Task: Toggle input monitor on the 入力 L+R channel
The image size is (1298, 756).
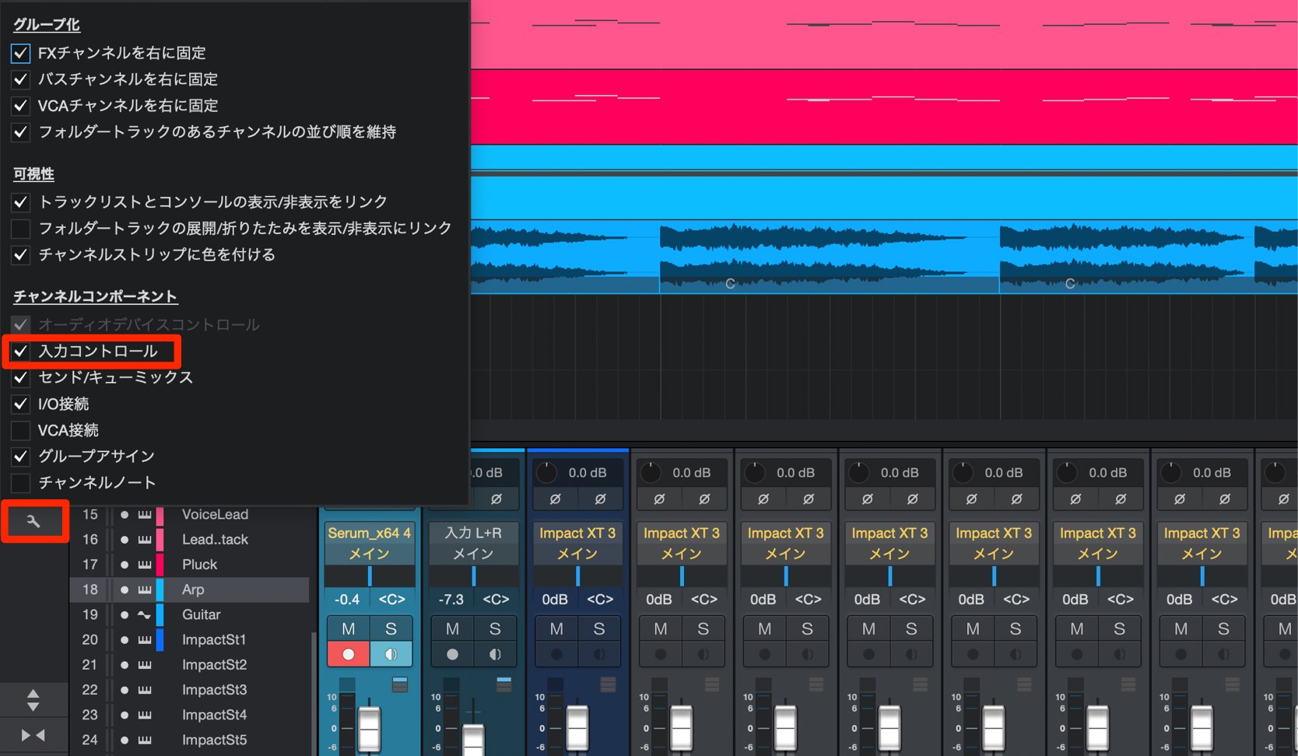Action: coord(495,654)
